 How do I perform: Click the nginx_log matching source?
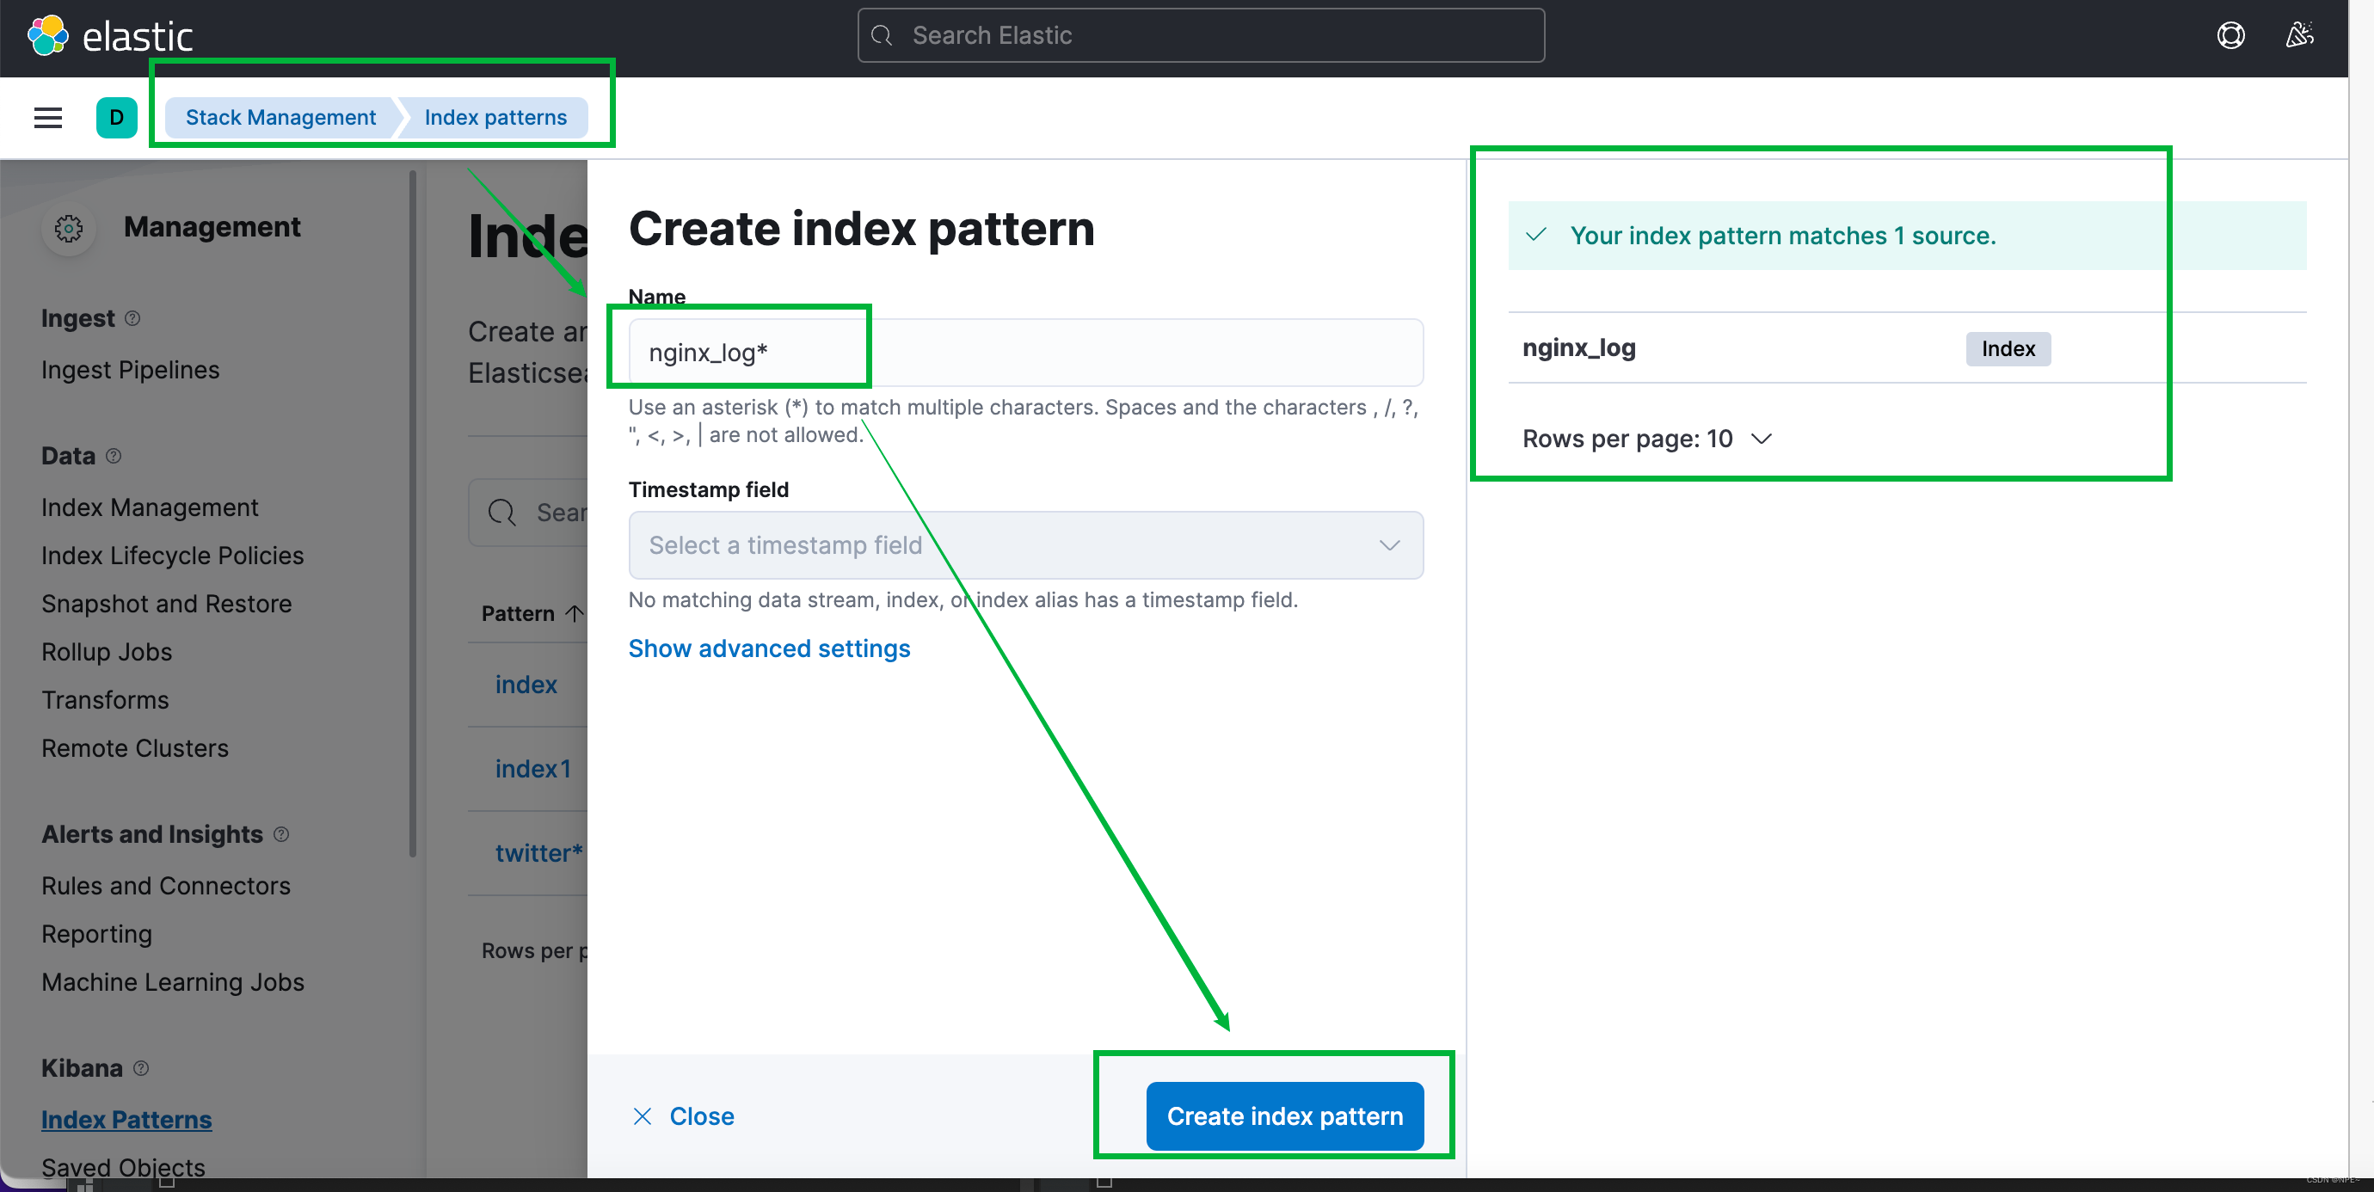(x=1578, y=347)
